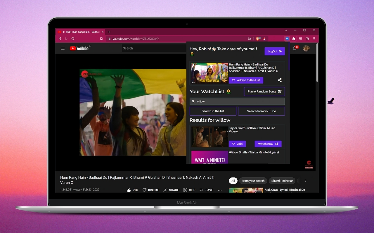374x233 pixels.
Task: Select the All filter chip
Action: (x=233, y=181)
